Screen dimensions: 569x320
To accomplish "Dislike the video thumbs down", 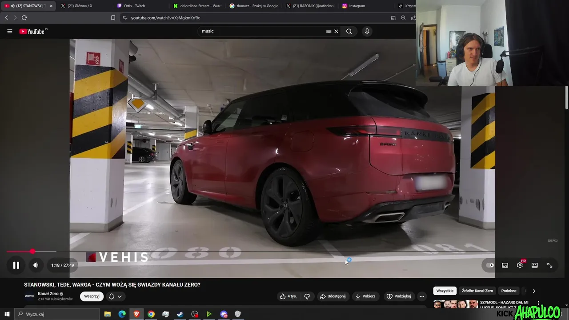I will point(307,296).
